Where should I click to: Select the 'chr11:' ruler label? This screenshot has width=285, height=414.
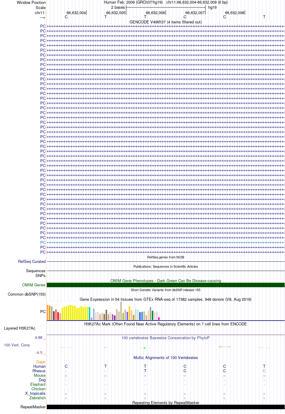[x=40, y=13]
